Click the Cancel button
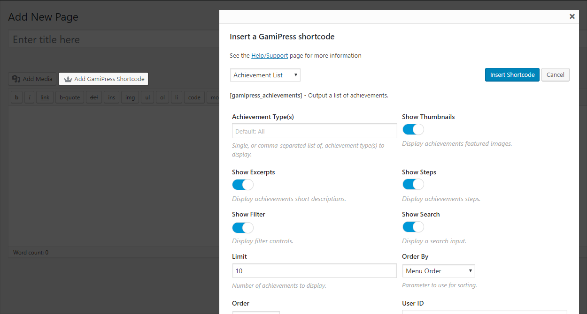Screen dimensions: 587x314 555,75
